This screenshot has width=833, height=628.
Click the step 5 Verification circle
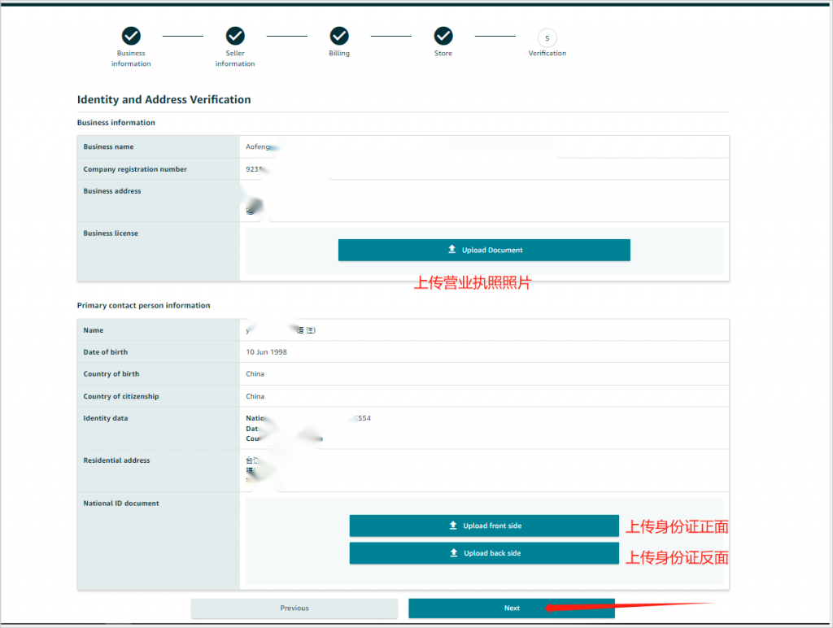(x=547, y=37)
